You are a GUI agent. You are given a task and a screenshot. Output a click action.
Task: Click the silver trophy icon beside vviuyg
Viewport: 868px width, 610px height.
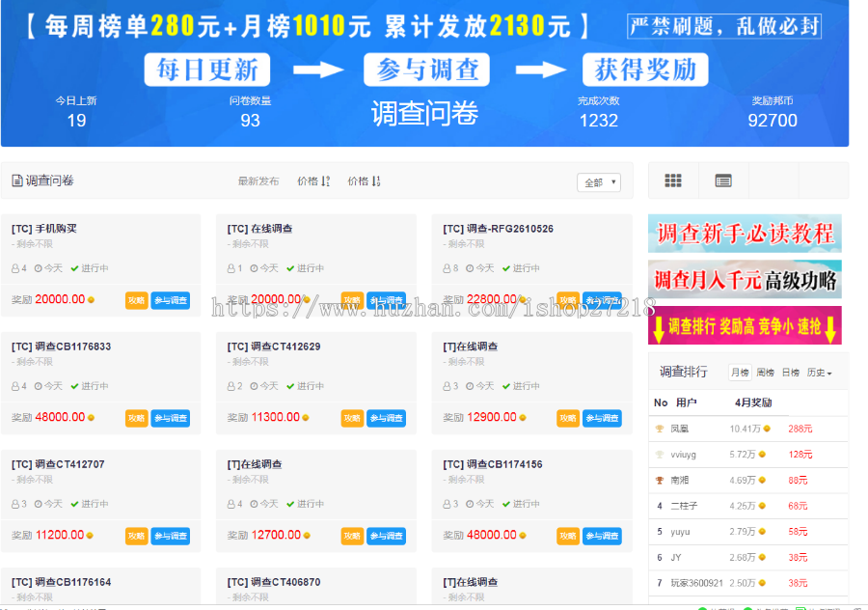click(x=660, y=455)
